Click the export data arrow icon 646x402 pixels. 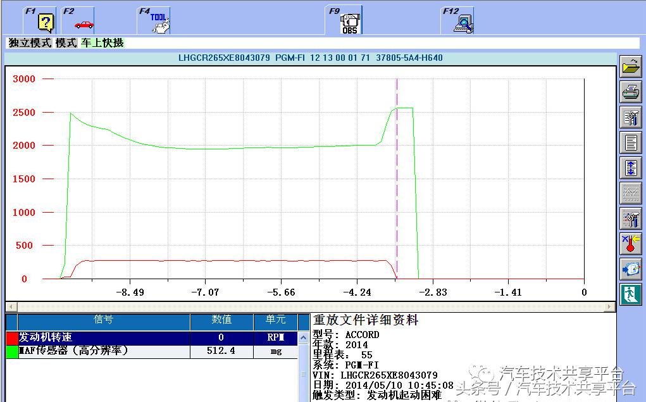coord(631,269)
